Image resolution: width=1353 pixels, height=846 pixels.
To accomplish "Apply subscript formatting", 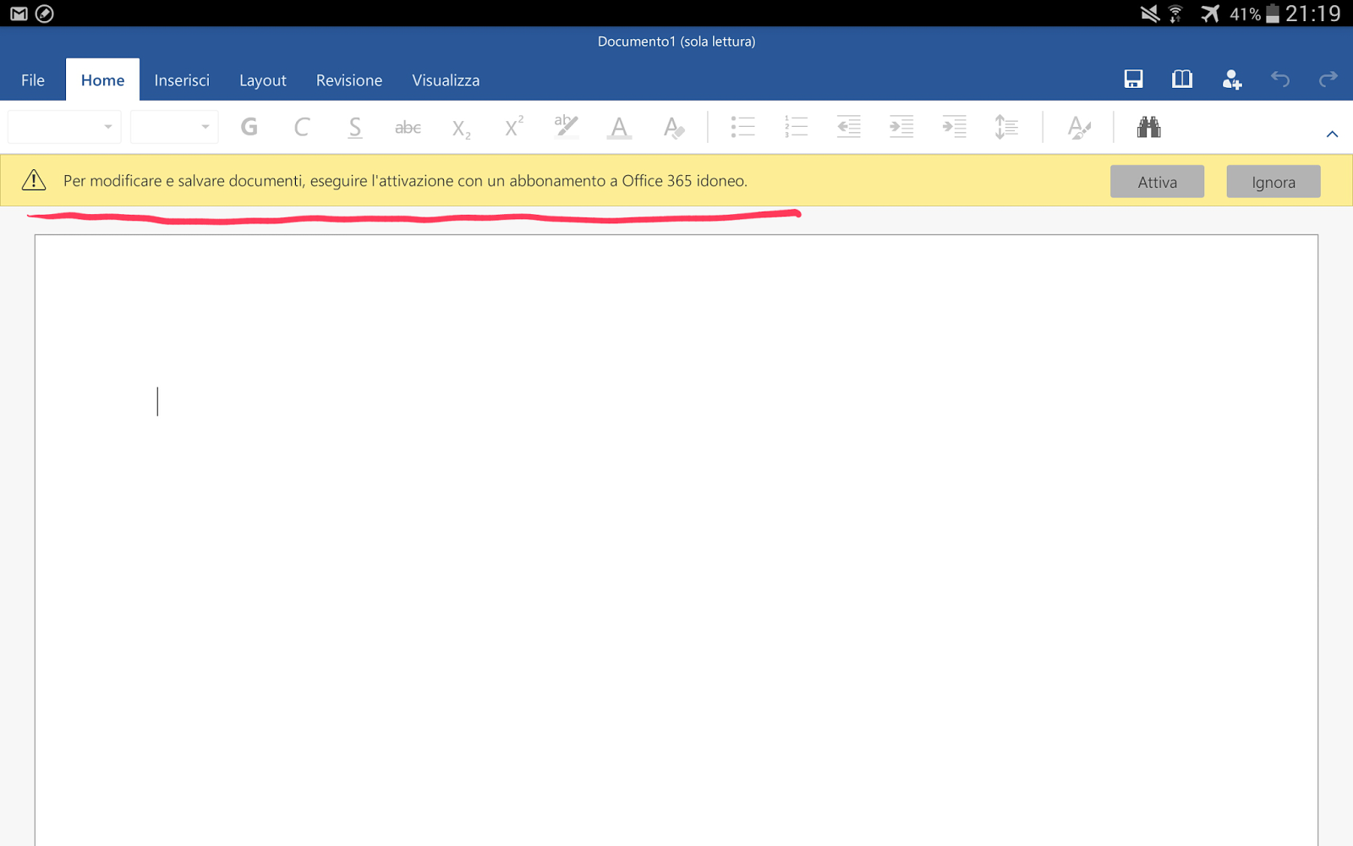I will (460, 129).
